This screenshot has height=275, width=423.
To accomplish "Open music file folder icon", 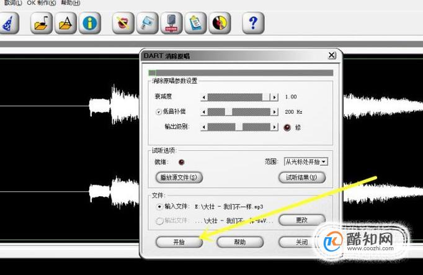I will (42, 23).
